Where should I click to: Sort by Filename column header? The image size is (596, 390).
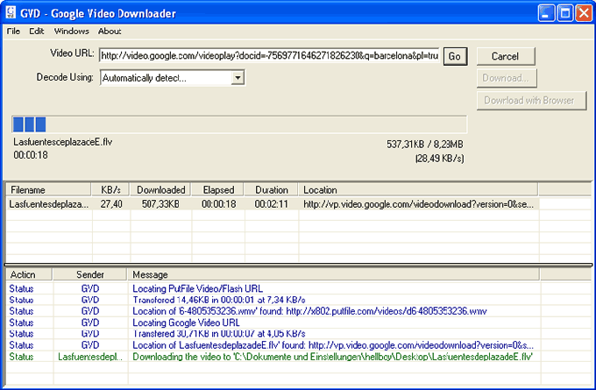pos(48,189)
